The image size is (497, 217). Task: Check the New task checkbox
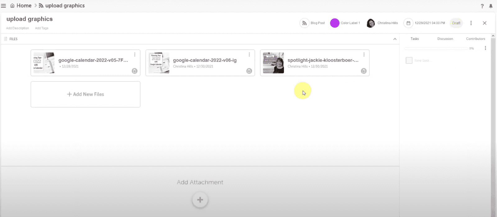(x=409, y=60)
